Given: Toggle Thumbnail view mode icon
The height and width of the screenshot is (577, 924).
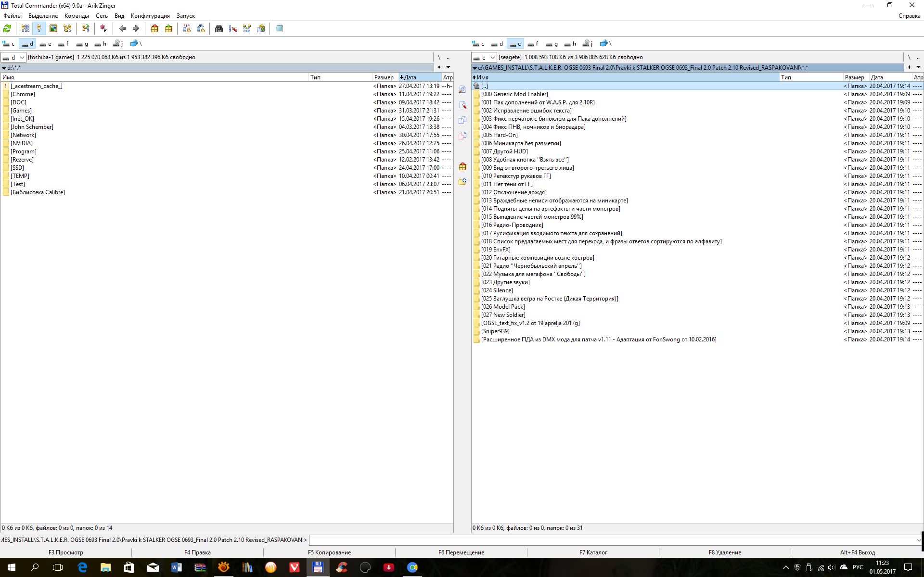Looking at the screenshot, I should point(53,29).
